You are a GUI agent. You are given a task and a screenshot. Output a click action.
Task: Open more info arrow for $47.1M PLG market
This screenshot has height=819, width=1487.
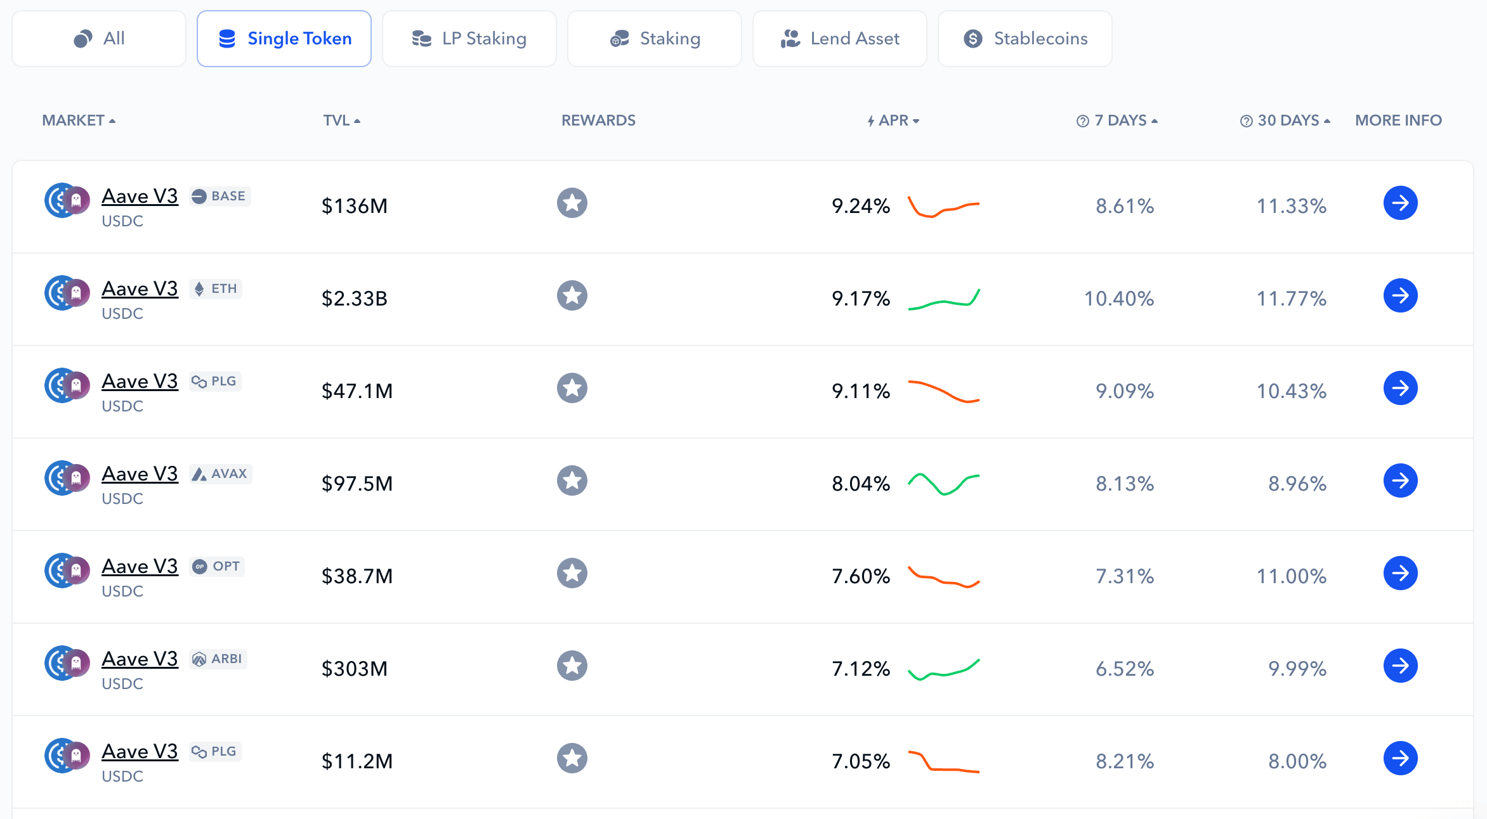coord(1401,388)
